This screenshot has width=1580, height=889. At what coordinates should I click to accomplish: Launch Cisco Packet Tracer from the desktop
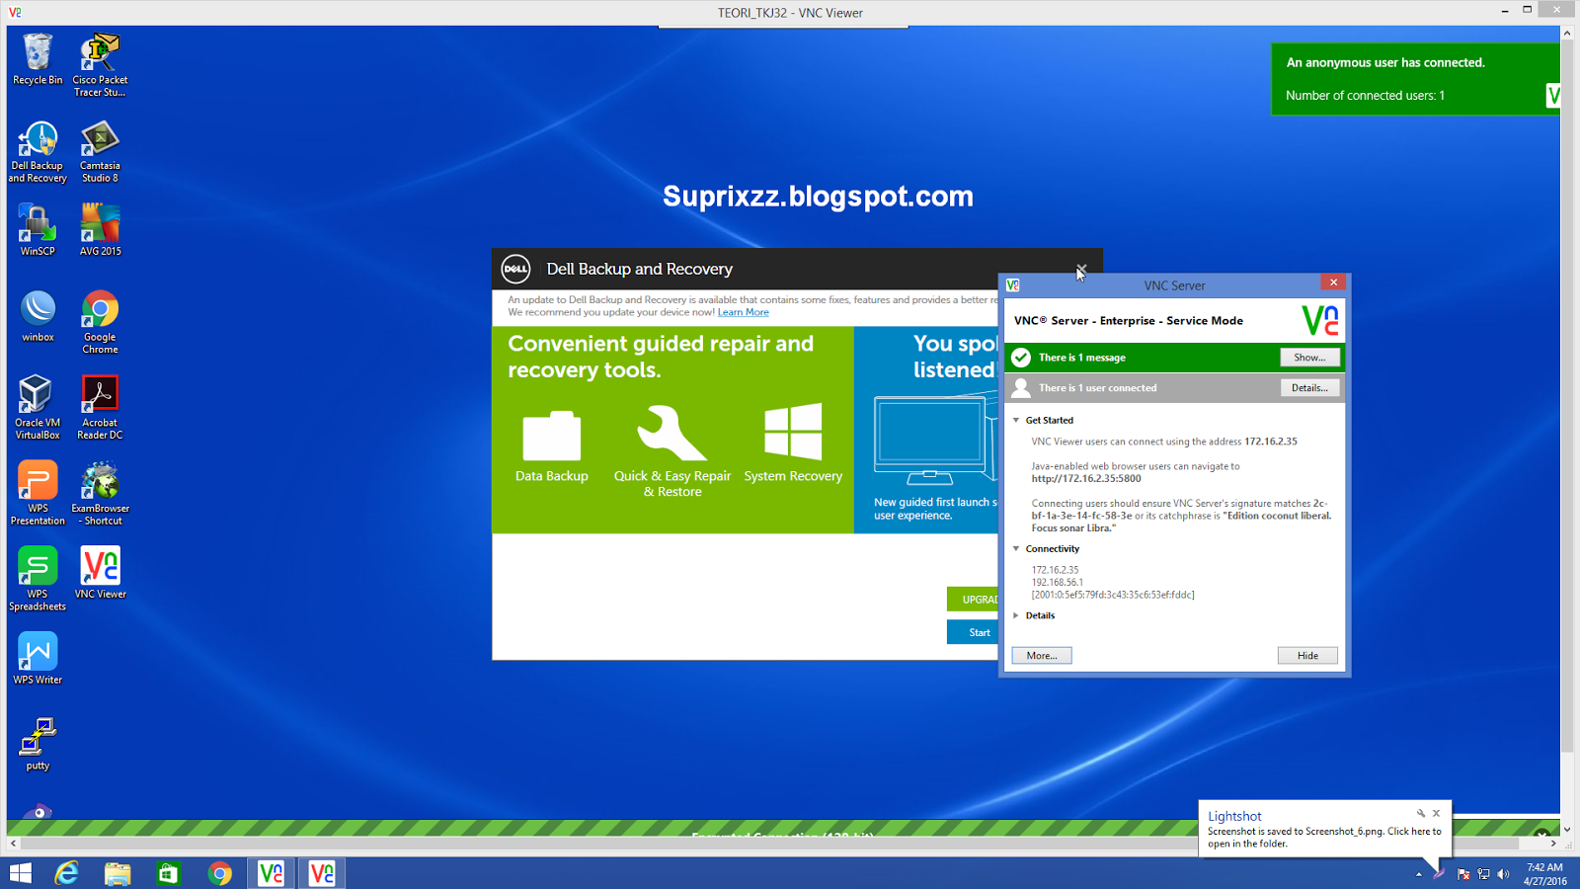click(100, 65)
